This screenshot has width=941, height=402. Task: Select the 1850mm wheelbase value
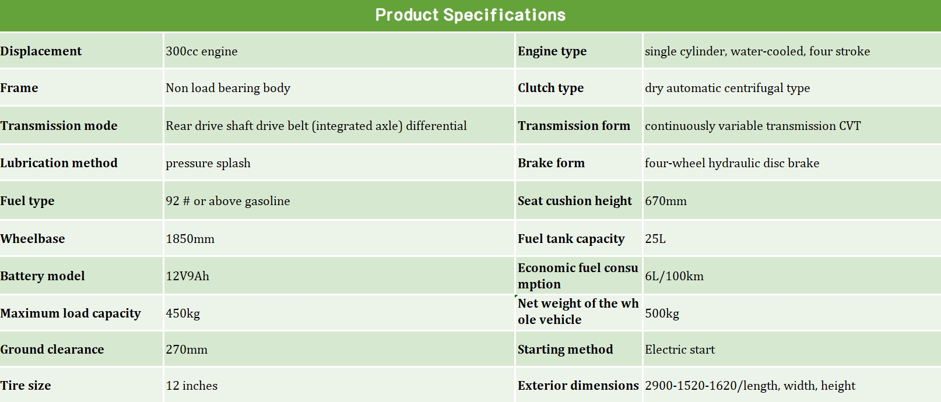(x=190, y=239)
